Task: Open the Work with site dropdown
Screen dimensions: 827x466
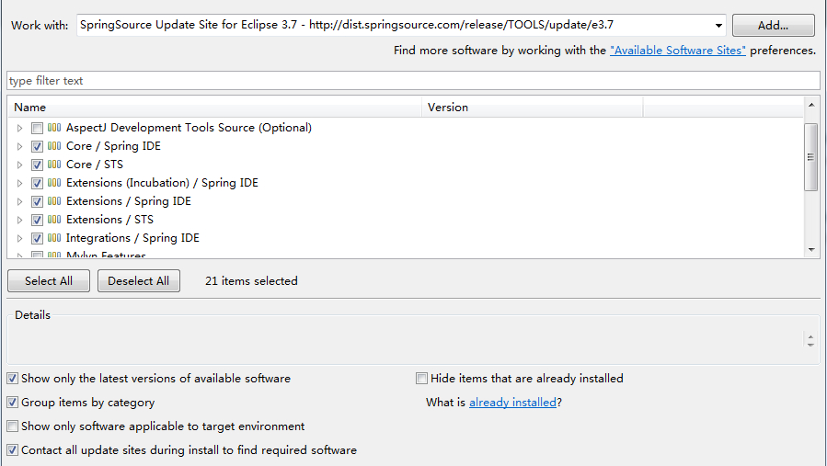Action: (718, 26)
